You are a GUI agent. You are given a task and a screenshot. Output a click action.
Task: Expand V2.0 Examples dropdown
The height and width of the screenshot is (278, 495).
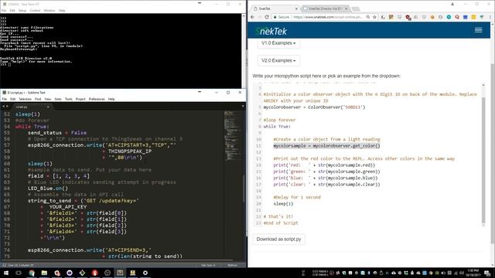coord(278,60)
